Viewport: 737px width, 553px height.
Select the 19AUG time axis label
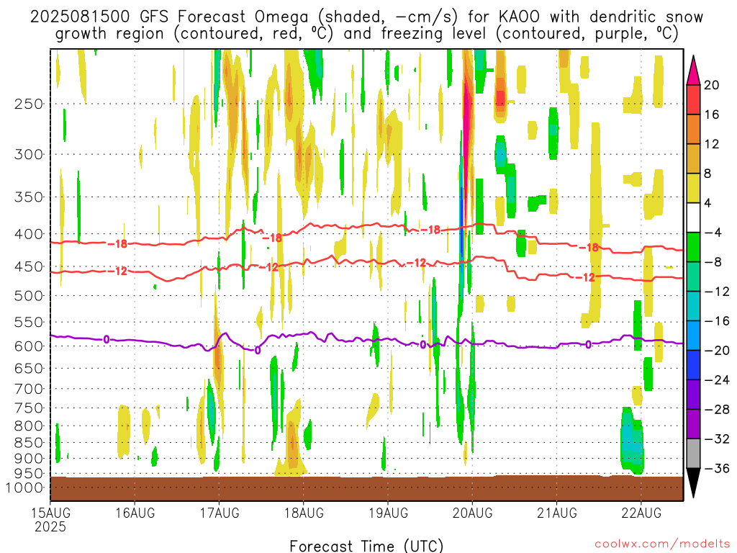click(388, 513)
